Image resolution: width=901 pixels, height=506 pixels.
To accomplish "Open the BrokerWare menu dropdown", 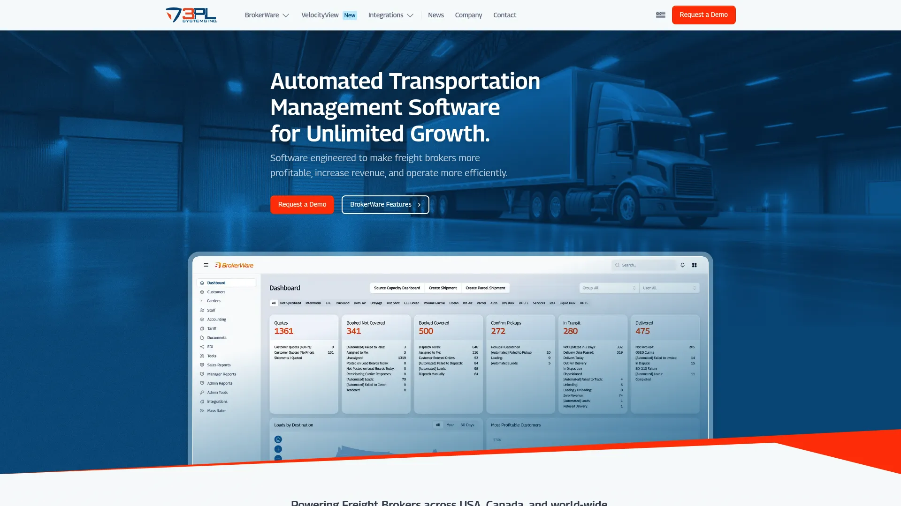I will (x=267, y=15).
